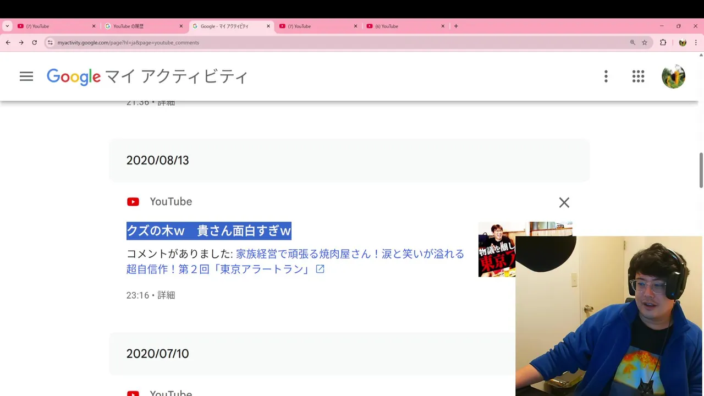704x396 pixels.
Task: Open 詳細 for the 23:16 entry
Action: point(166,295)
